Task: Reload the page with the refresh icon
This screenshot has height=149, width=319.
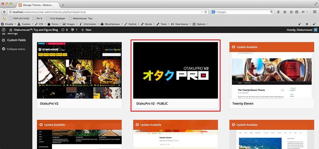Action: point(206,12)
